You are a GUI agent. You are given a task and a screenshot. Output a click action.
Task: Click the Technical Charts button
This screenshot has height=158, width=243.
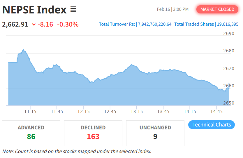coord(212,125)
